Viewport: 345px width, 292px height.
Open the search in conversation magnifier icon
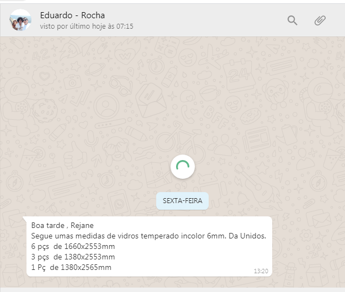pos(292,20)
